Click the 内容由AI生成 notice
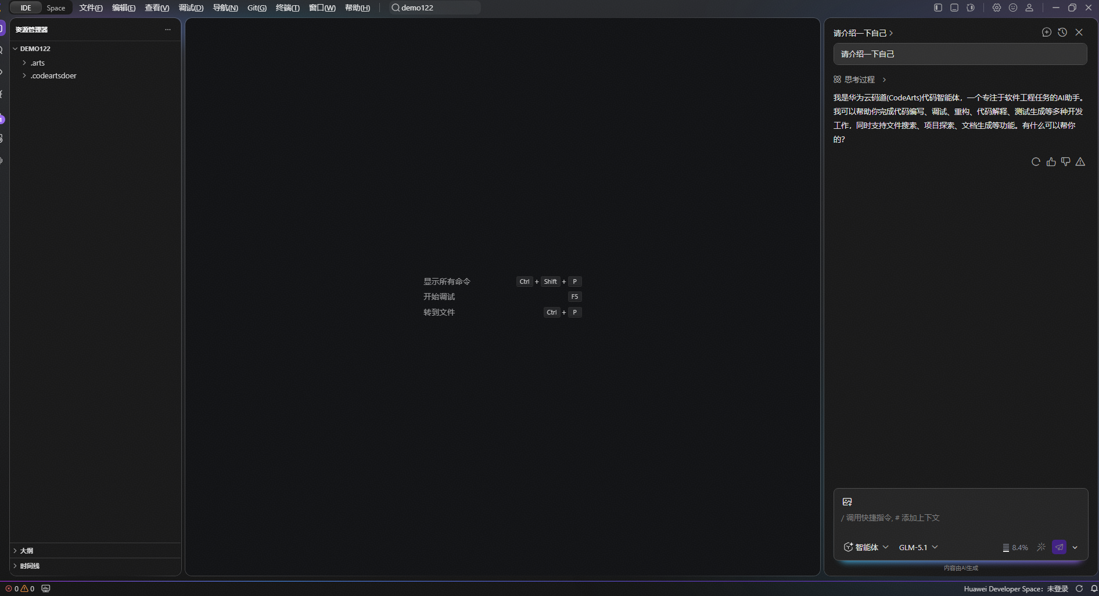Screen dimensions: 1099x596 (961, 568)
